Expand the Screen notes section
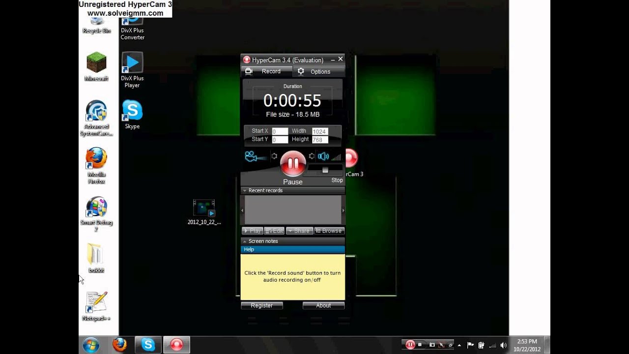This screenshot has width=629, height=354. point(293,241)
